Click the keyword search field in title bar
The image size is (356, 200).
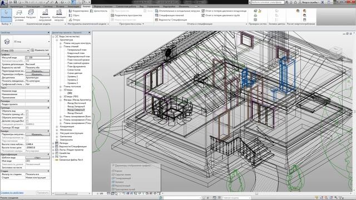pos(268,2)
